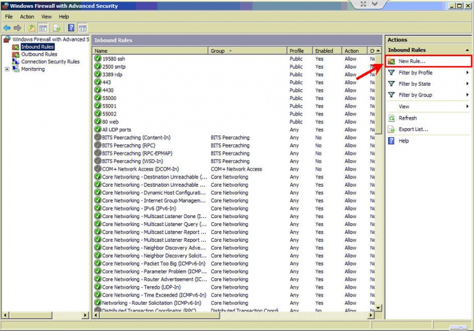The image size is (474, 331).
Task: Click the rules list horizontal scrollbar right arrow
Action: [x=371, y=315]
